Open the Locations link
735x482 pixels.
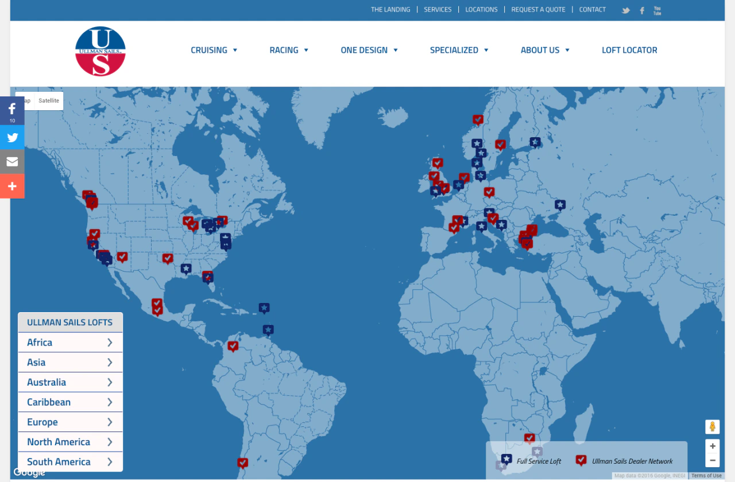point(481,10)
